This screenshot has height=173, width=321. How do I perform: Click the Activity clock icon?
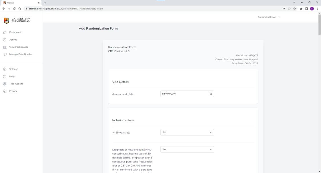click(x=5, y=40)
